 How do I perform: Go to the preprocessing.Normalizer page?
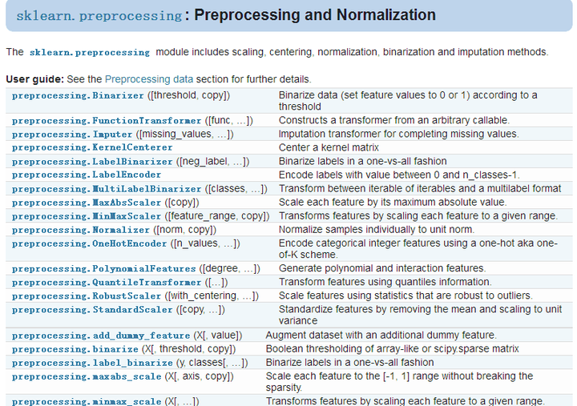[x=81, y=230]
